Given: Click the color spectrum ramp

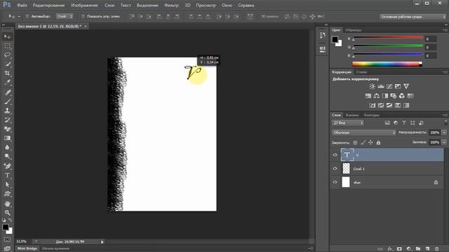Looking at the screenshot, I should (x=387, y=64).
